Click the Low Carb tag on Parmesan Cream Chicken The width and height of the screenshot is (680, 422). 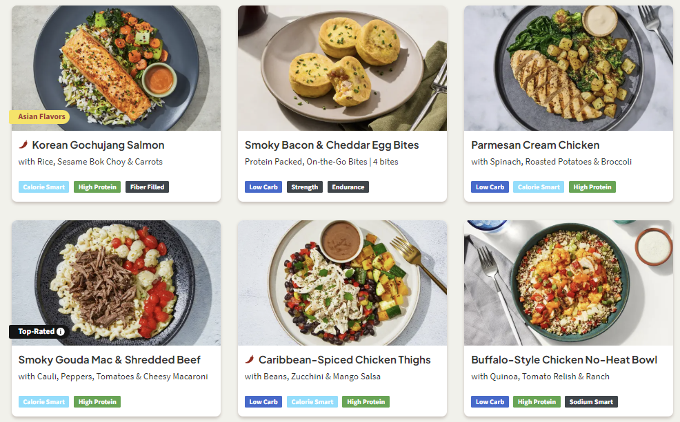pos(490,187)
